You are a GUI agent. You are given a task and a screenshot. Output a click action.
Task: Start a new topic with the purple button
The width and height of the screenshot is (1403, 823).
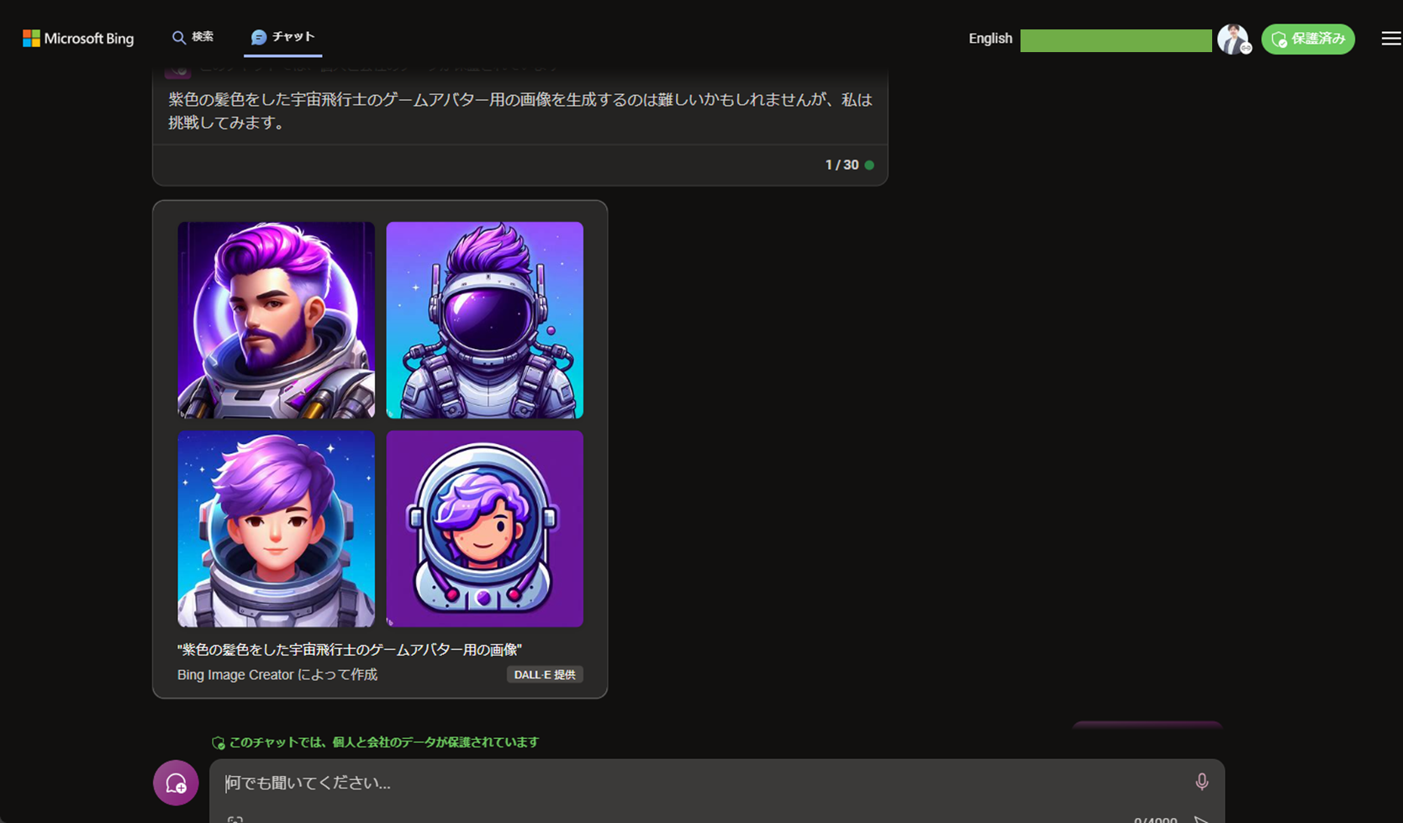[x=176, y=783]
